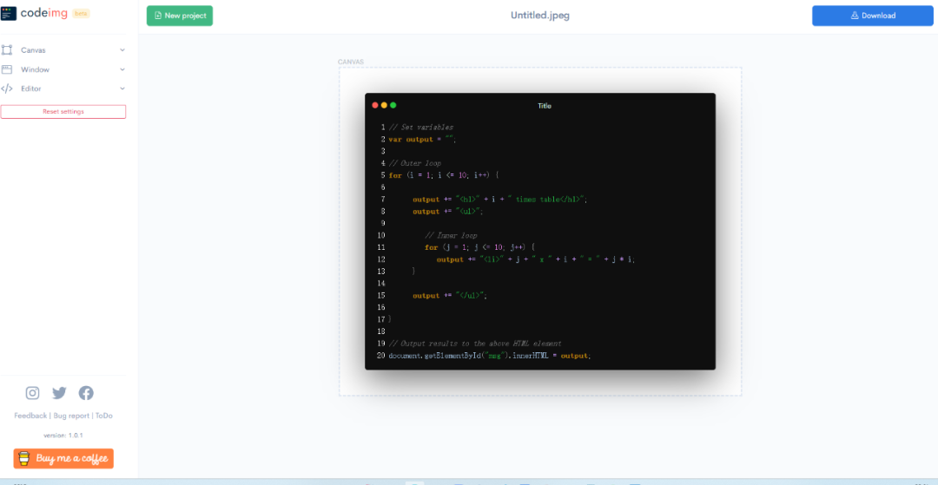Expand the Window settings chevron
This screenshot has width=938, height=485.
122,69
